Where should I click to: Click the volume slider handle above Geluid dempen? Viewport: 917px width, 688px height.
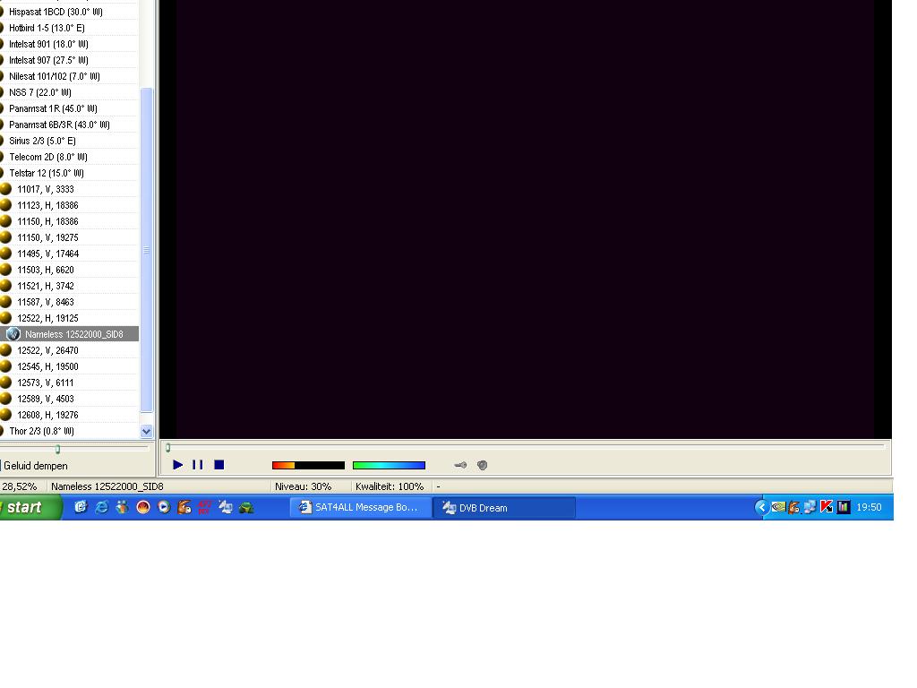click(57, 450)
